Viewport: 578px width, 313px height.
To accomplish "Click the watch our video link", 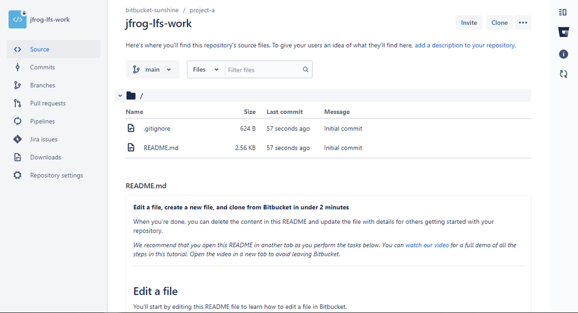I will point(427,245).
